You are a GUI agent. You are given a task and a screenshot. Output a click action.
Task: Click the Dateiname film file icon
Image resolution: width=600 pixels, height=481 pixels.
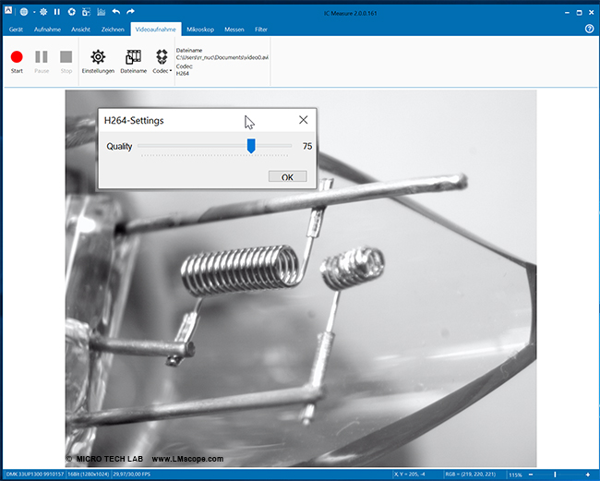[133, 57]
